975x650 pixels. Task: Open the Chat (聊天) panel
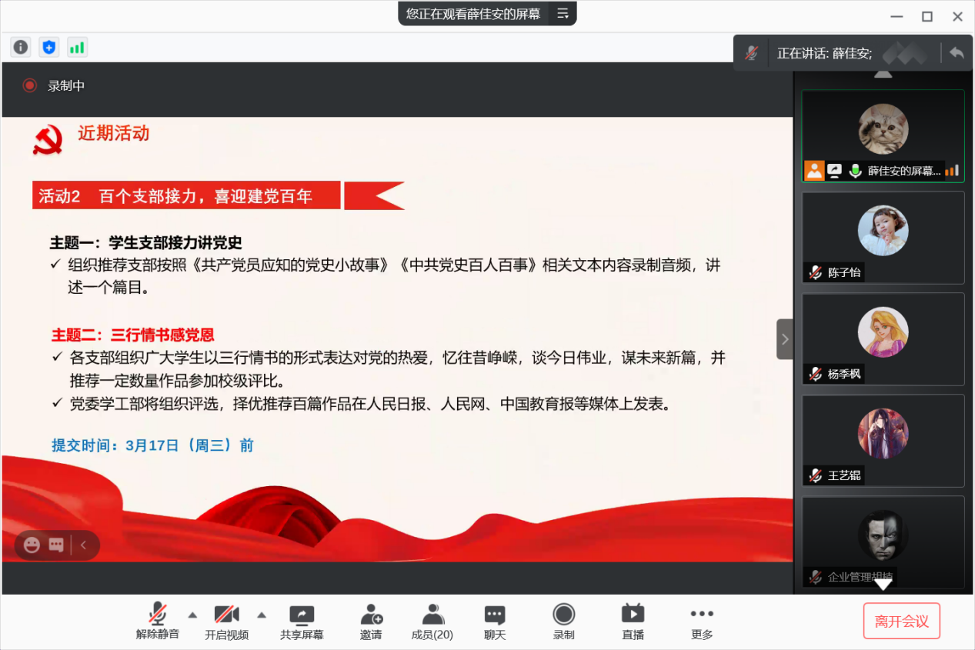pos(495,622)
